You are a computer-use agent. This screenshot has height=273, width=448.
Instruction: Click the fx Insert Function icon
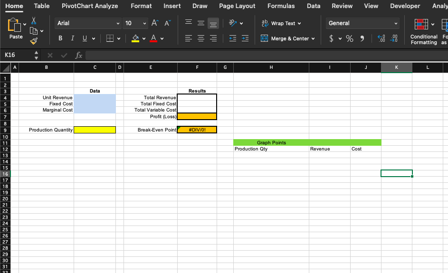pos(78,55)
